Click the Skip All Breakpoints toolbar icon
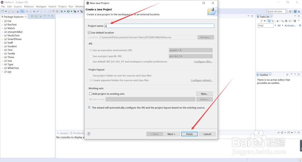This screenshot has height=162, width=302. tap(22, 11)
